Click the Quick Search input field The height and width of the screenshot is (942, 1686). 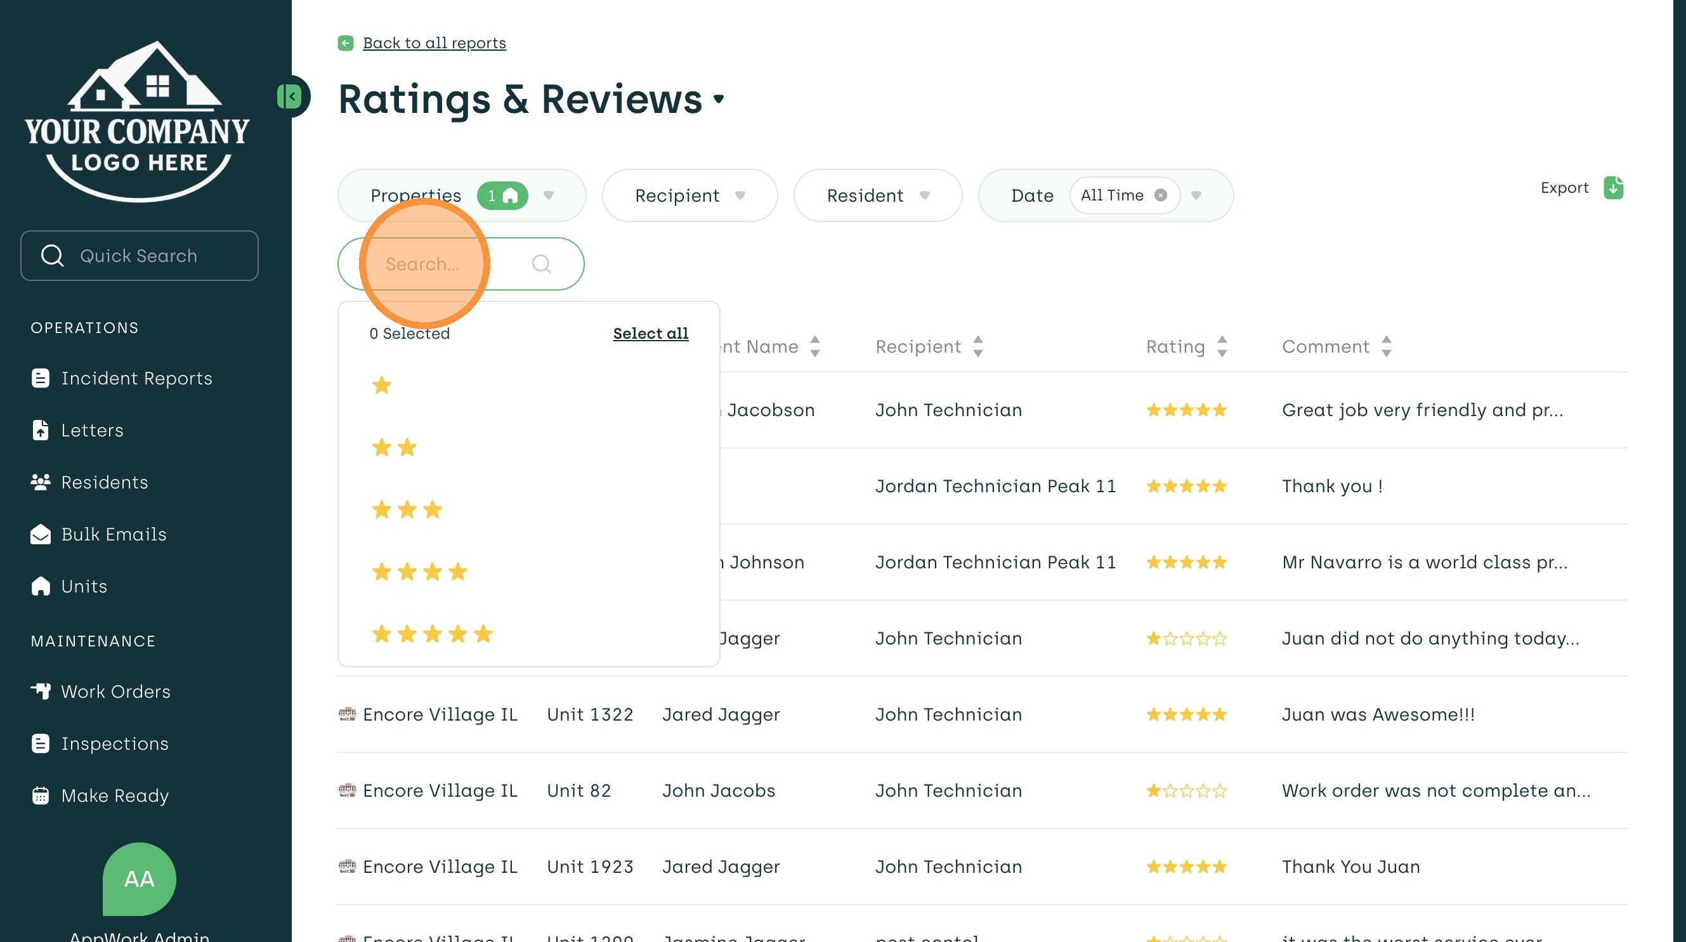[140, 256]
